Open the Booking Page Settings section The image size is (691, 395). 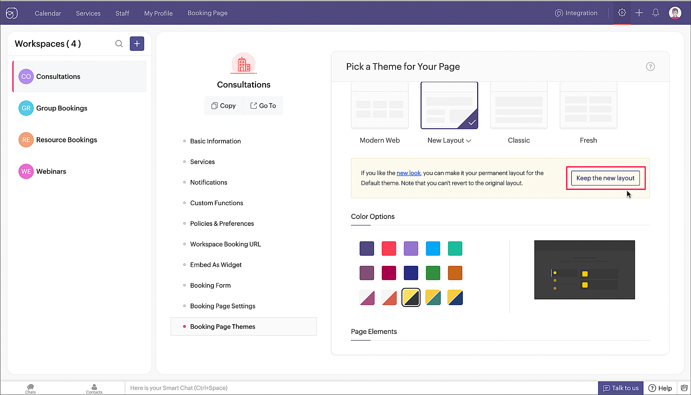pyautogui.click(x=223, y=306)
